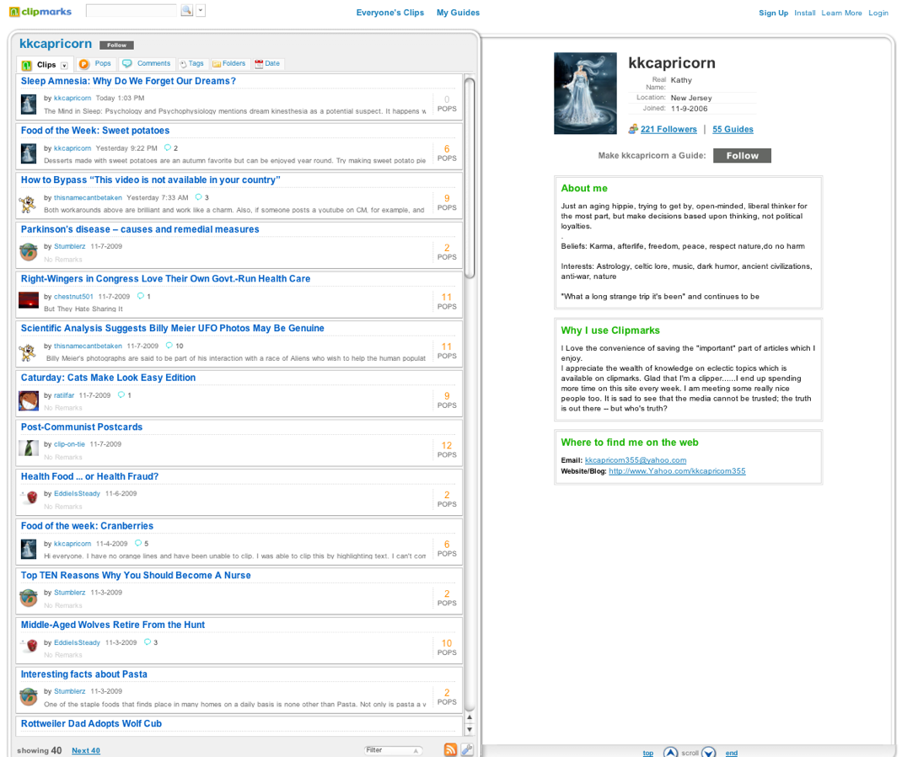Open the wrench settings icon
902x757 pixels.
tap(467, 749)
